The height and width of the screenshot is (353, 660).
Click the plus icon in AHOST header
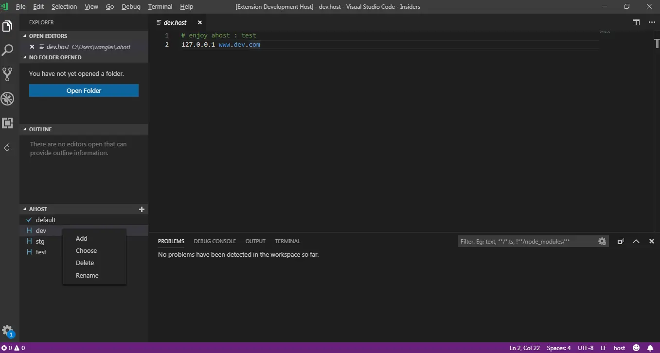(x=142, y=209)
